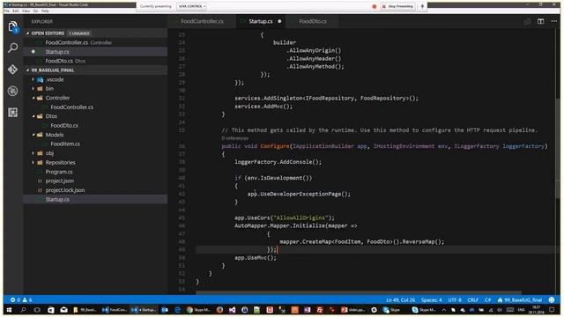Open project.json in the file tree
564x317 pixels.
pos(60,181)
